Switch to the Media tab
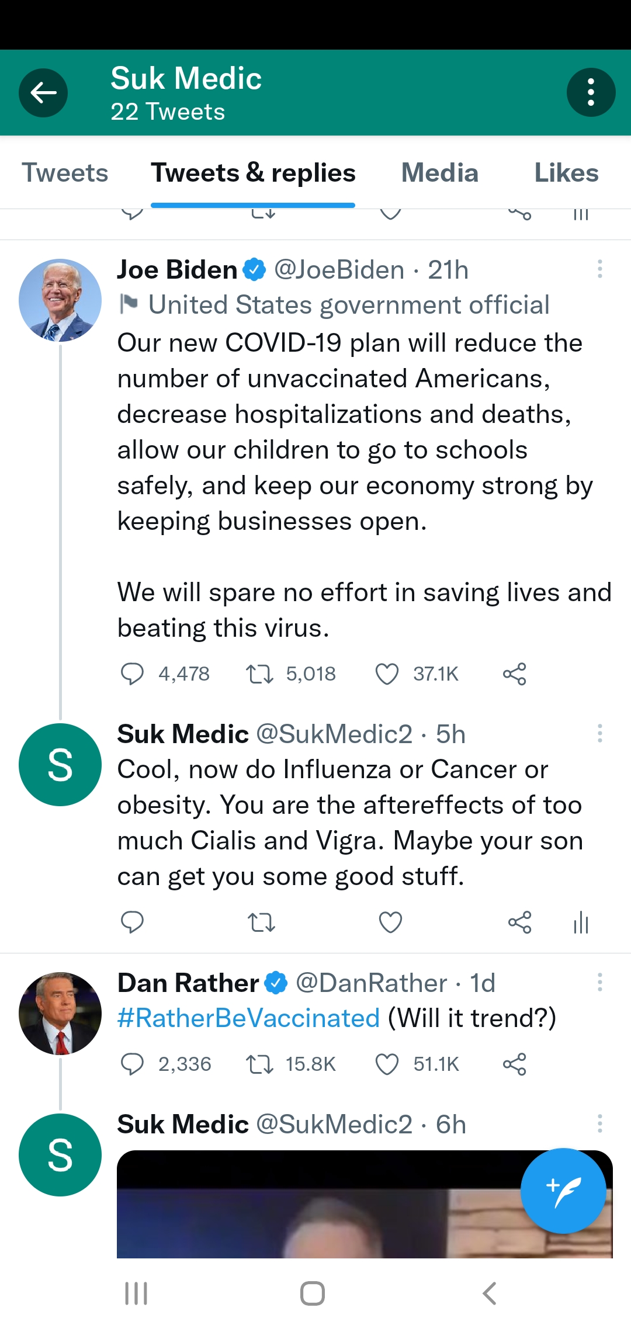This screenshot has width=631, height=1332. pyautogui.click(x=439, y=173)
